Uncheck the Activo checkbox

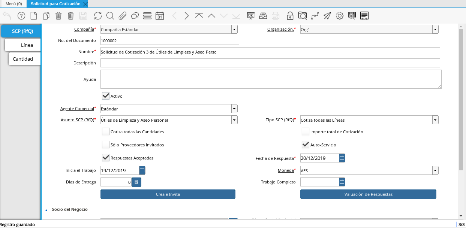pyautogui.click(x=106, y=96)
